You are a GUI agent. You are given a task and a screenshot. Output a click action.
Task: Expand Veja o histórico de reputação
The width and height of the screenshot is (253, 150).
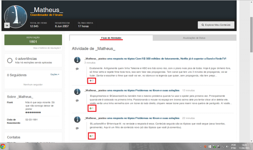pos(47,48)
